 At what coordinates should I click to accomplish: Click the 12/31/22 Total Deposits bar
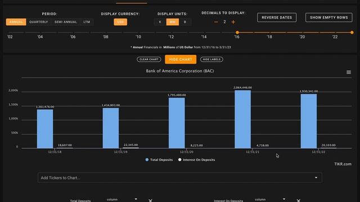click(309, 121)
